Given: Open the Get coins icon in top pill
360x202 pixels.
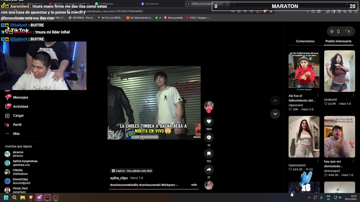Looking at the screenshot, I should (x=332, y=31).
